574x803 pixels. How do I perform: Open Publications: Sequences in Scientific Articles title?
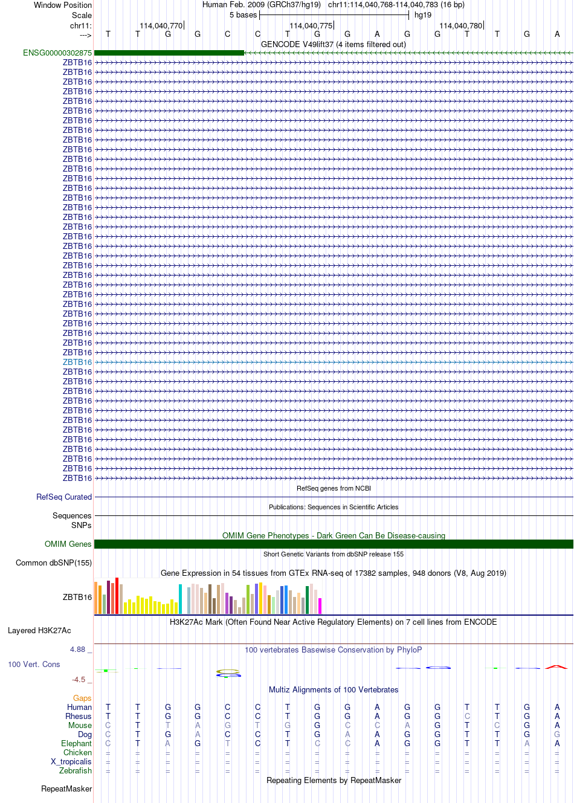(x=334, y=508)
